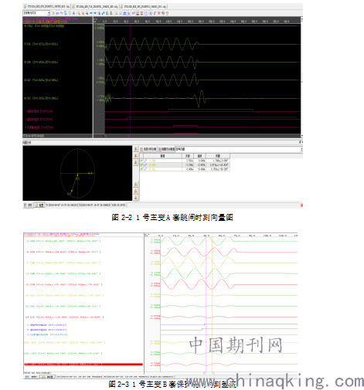Select the red highlighted channel row in the lower chart

[x=83, y=365]
